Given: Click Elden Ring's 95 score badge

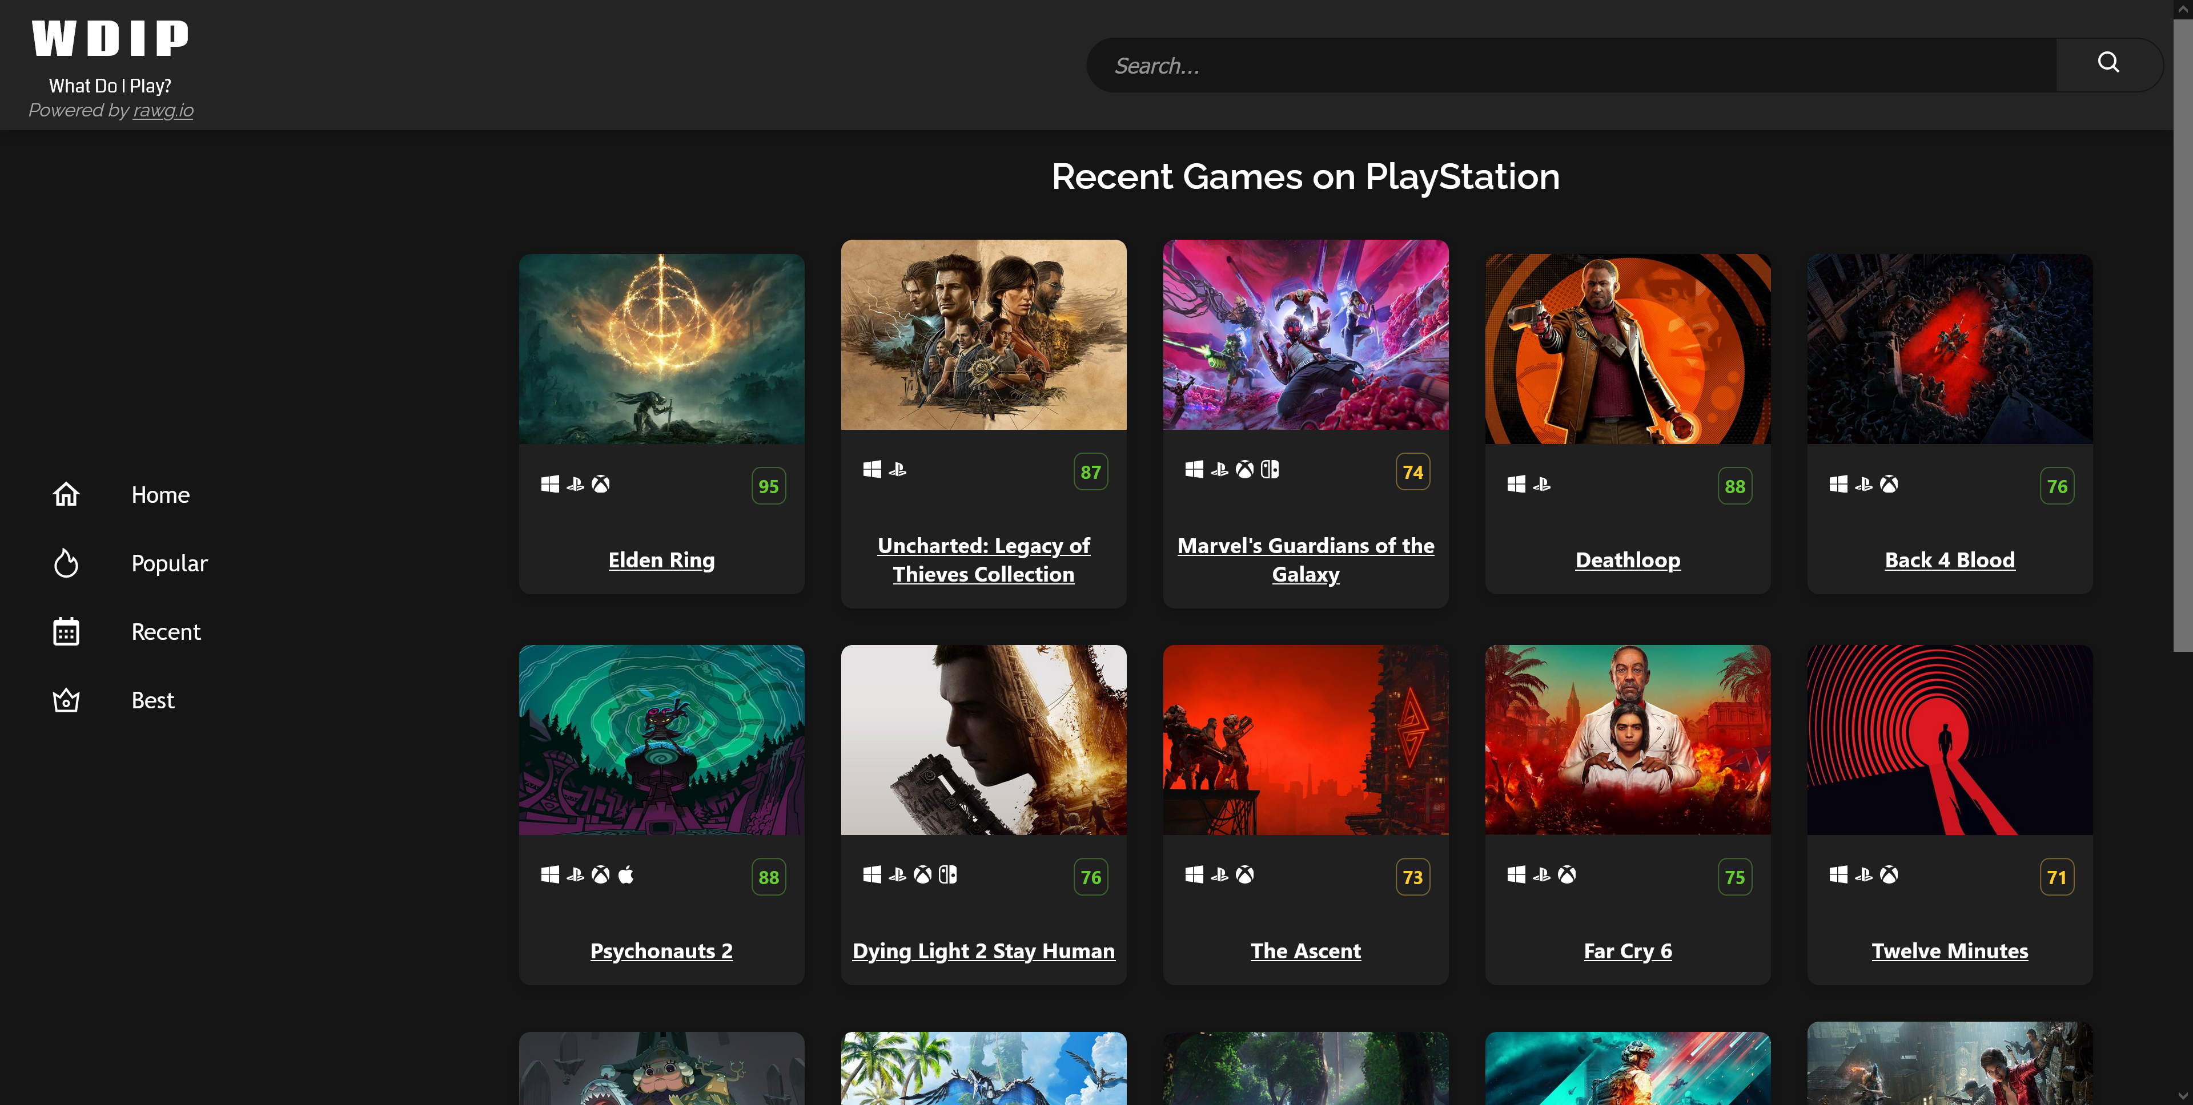Looking at the screenshot, I should click(768, 486).
